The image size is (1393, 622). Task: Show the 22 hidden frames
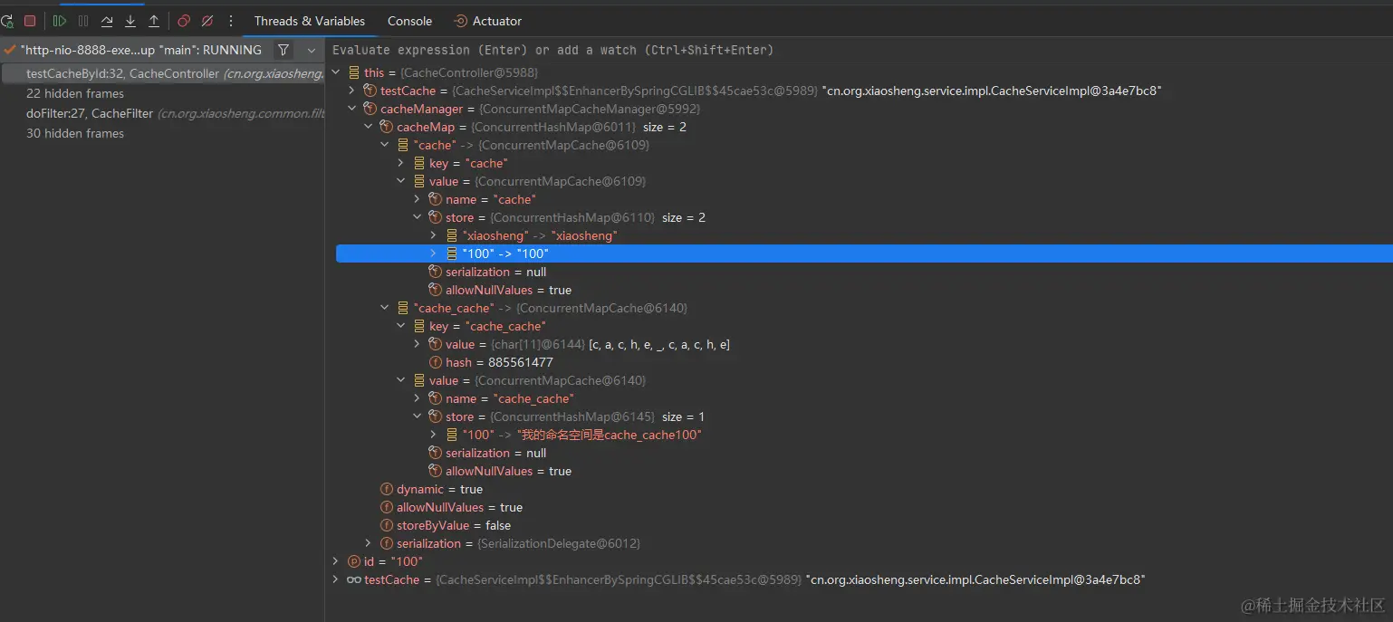point(75,93)
